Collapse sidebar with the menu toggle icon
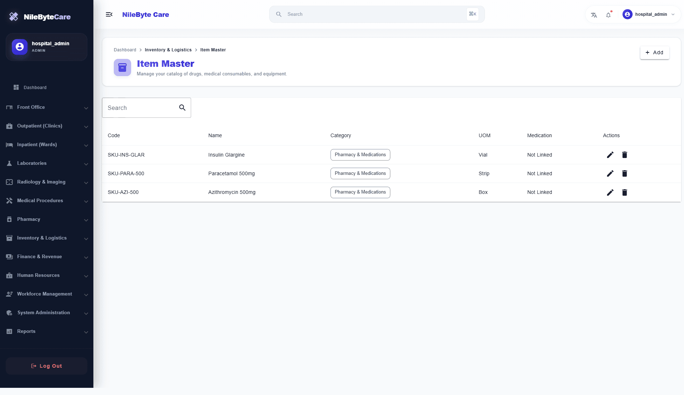The image size is (684, 395). [x=109, y=14]
